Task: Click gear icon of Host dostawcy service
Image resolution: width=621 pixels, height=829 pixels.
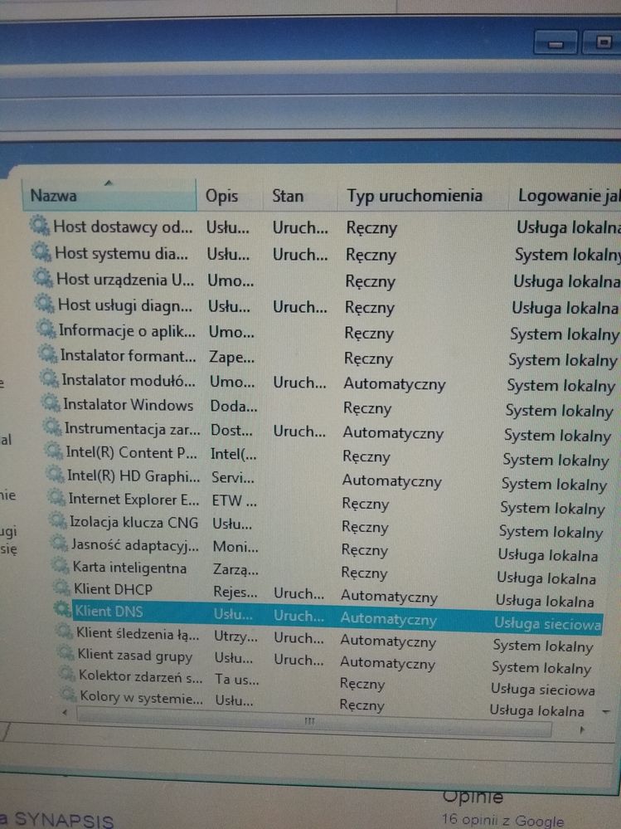Action: [x=40, y=225]
